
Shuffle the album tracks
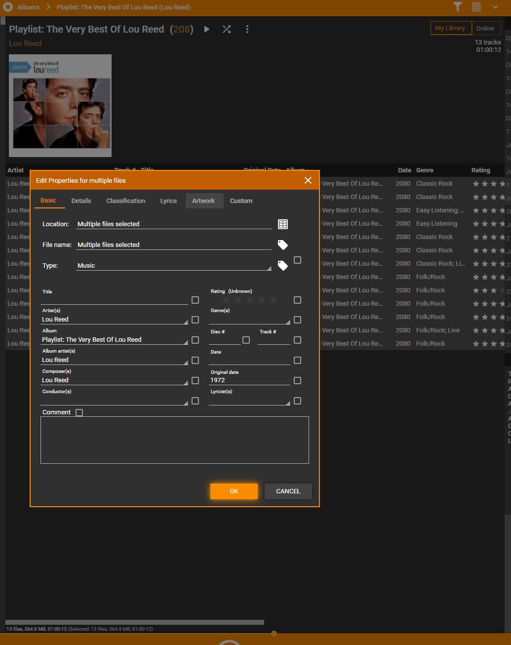[227, 30]
